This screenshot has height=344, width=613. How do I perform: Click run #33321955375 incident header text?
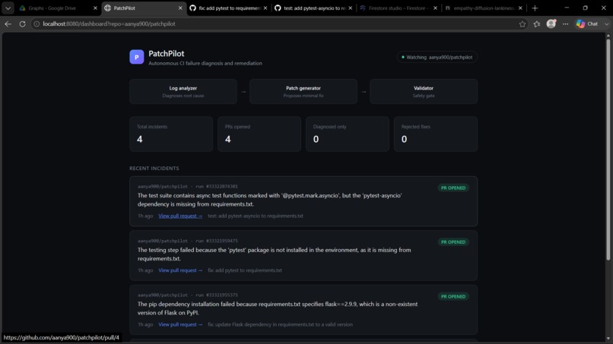[188, 295]
